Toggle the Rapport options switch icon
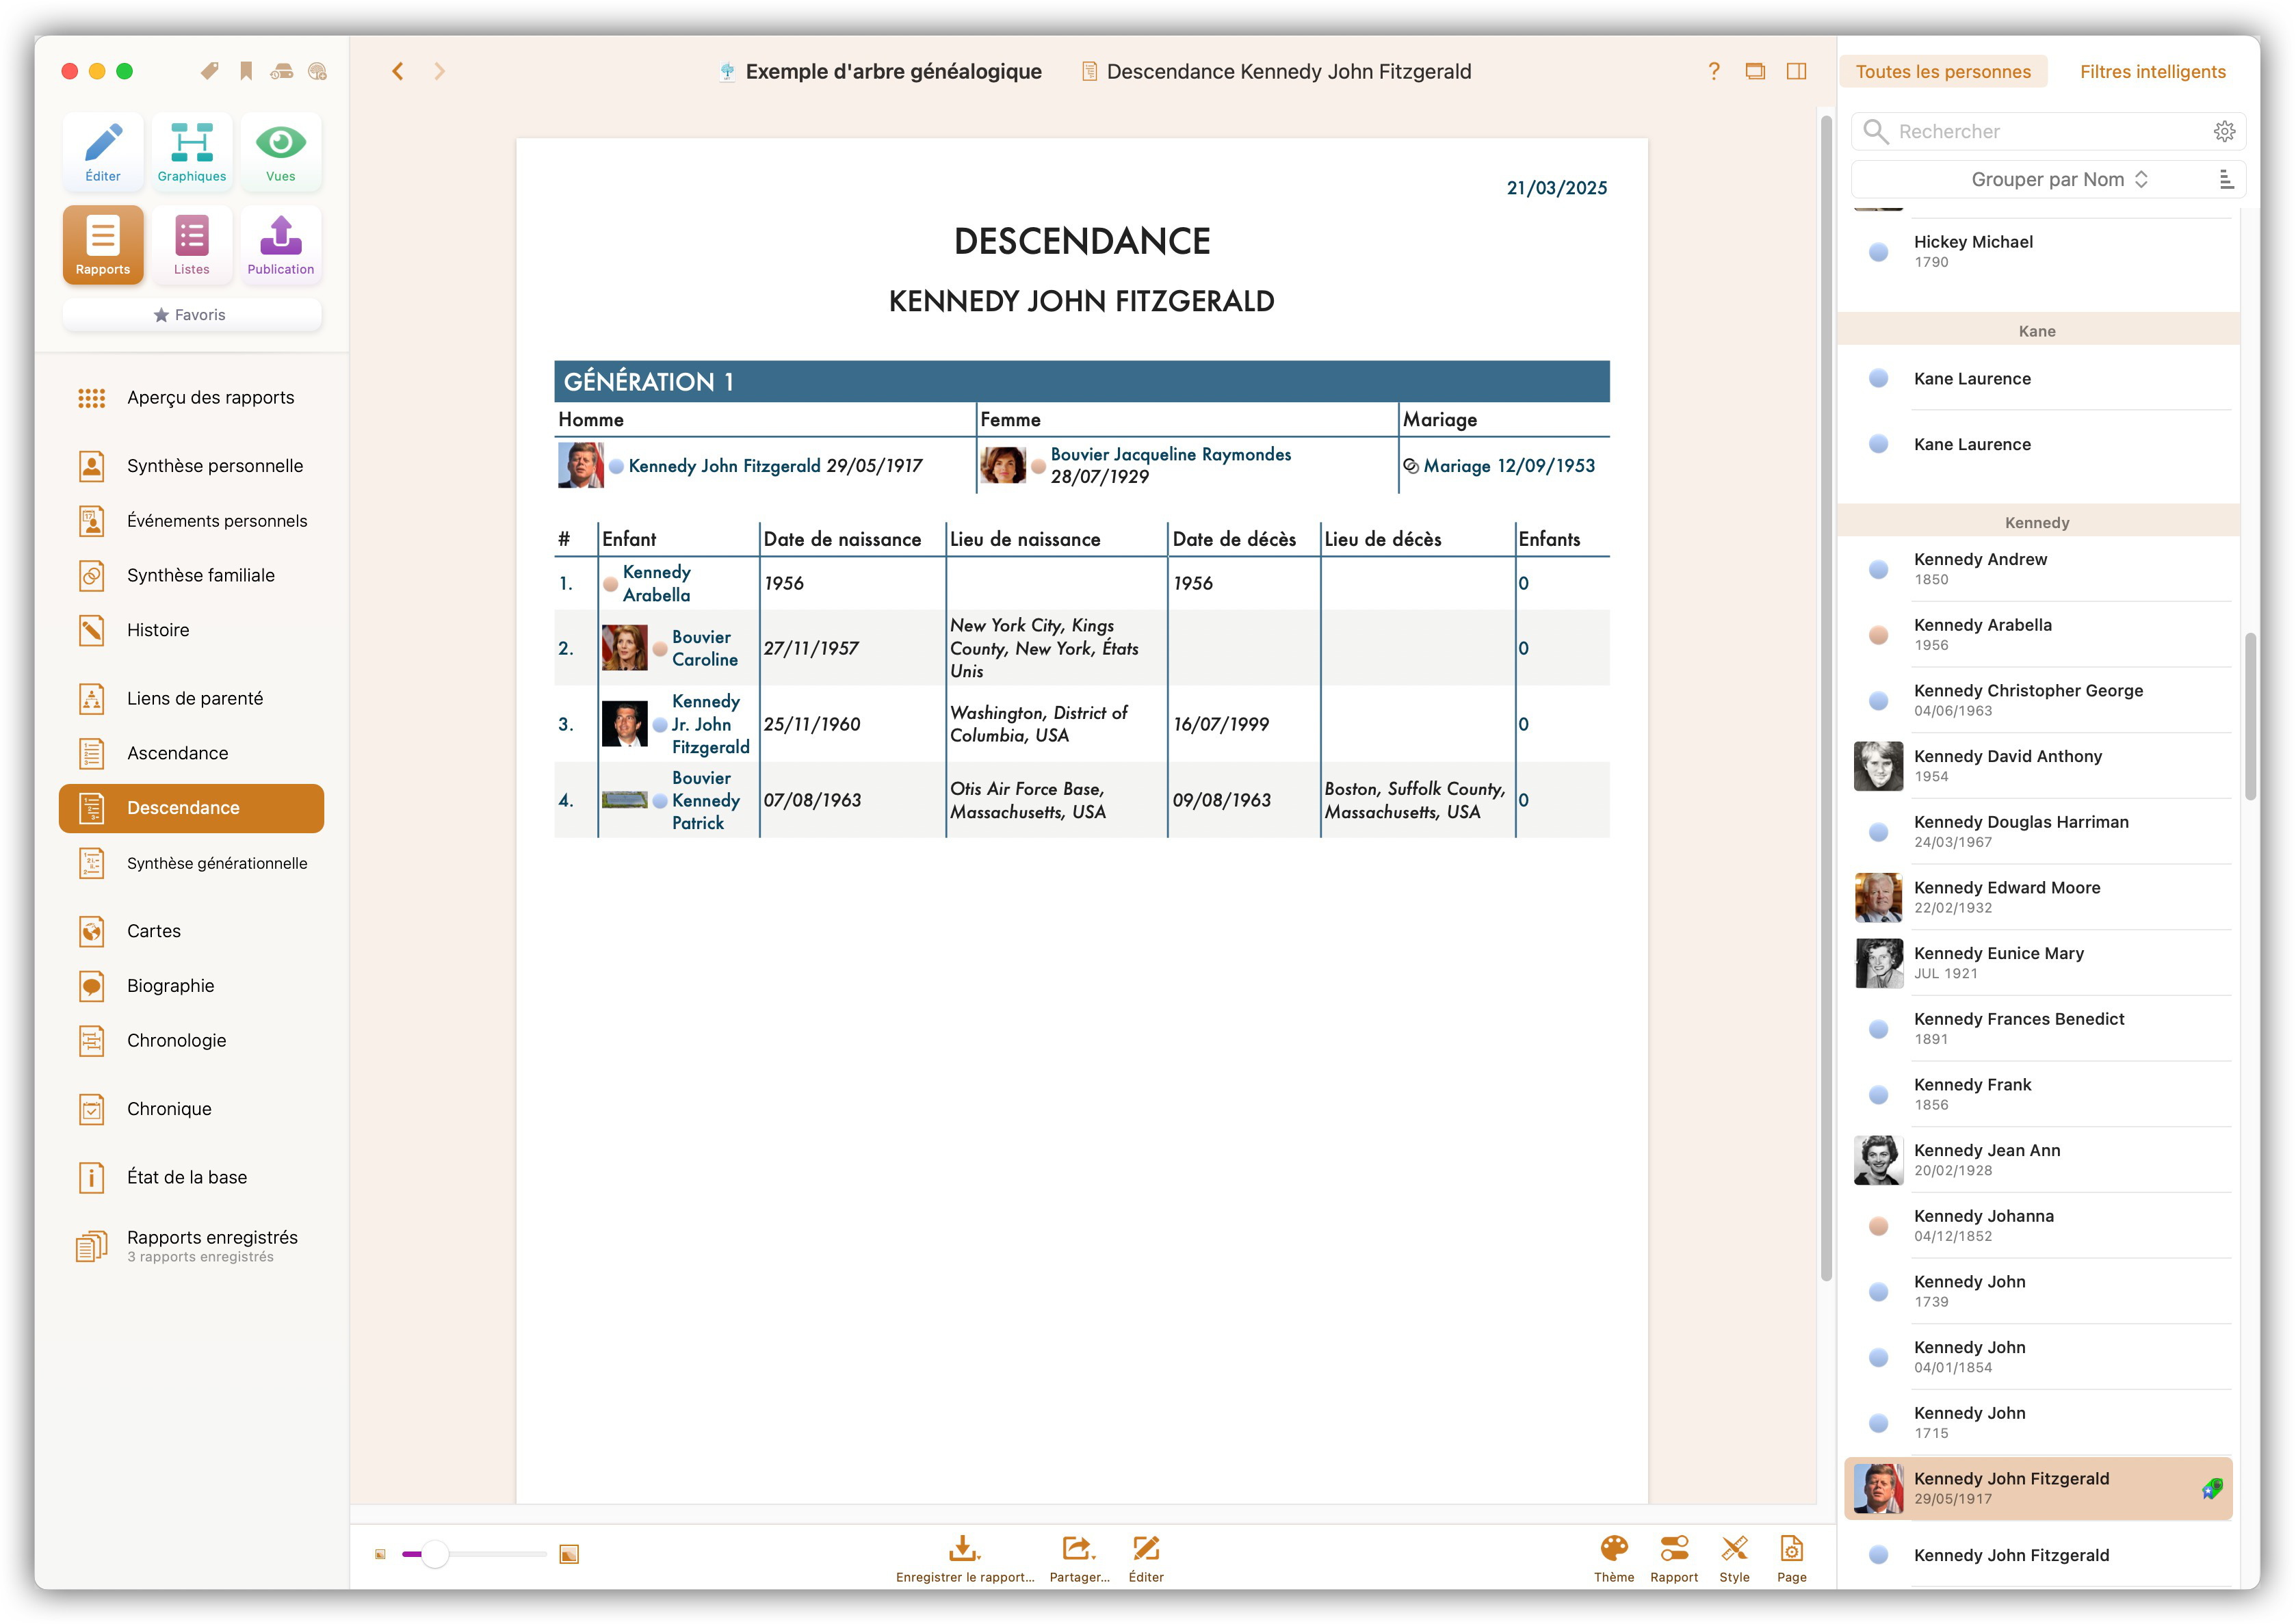This screenshot has width=2296, height=1624. click(x=1673, y=1557)
